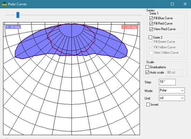Screen dimensions: 191x139
Task: Click the C 30 deg blue label
Action: pos(13,27)
